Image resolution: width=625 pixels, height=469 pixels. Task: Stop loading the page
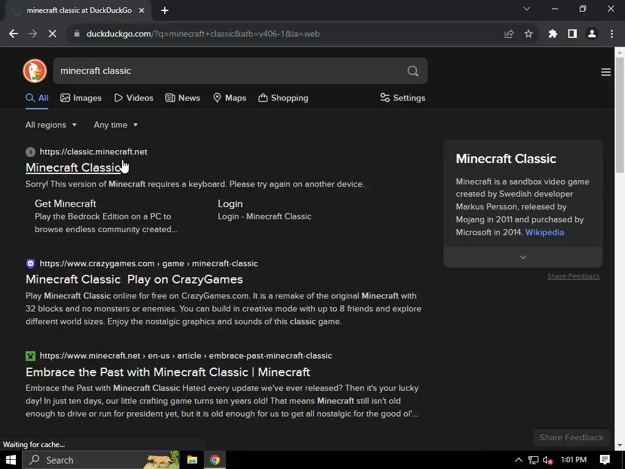(52, 34)
